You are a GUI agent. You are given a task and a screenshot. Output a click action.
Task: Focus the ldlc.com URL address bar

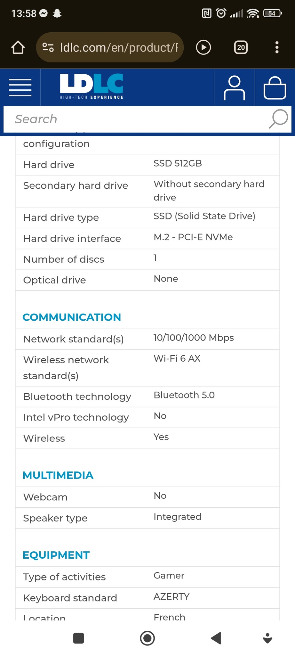tap(118, 47)
